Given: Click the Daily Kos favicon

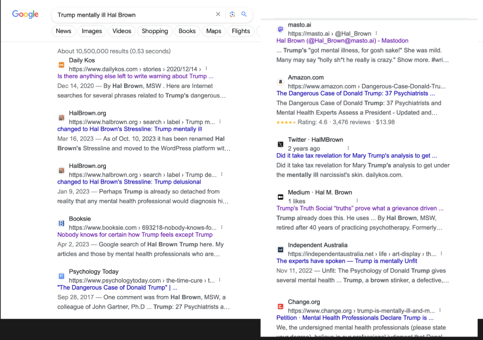Looking at the screenshot, I should click(61, 65).
